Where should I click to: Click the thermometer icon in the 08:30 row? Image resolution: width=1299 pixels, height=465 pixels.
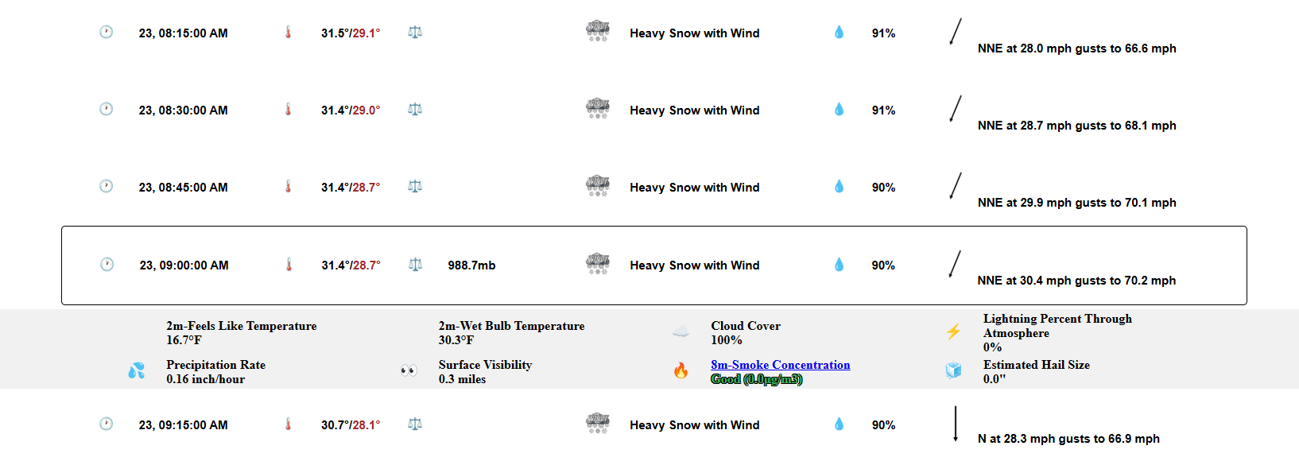289,109
